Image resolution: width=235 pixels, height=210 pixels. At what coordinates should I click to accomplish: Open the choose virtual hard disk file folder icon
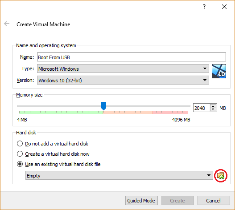221,176
